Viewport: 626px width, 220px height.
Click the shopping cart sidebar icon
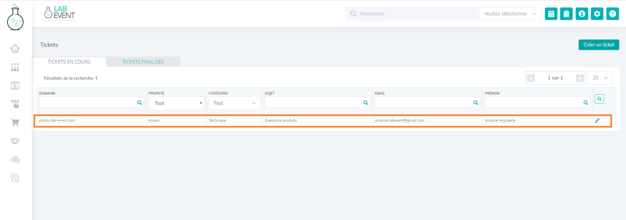[15, 123]
